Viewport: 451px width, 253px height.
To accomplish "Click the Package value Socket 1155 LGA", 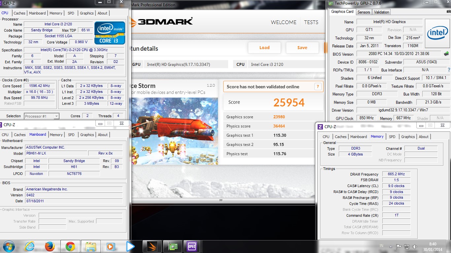I will tap(58, 36).
